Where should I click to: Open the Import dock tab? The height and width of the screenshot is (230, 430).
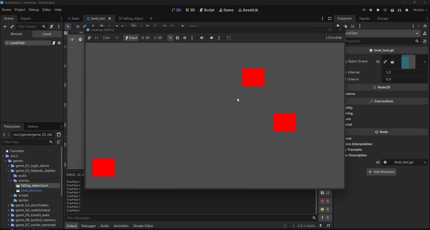pos(26,18)
